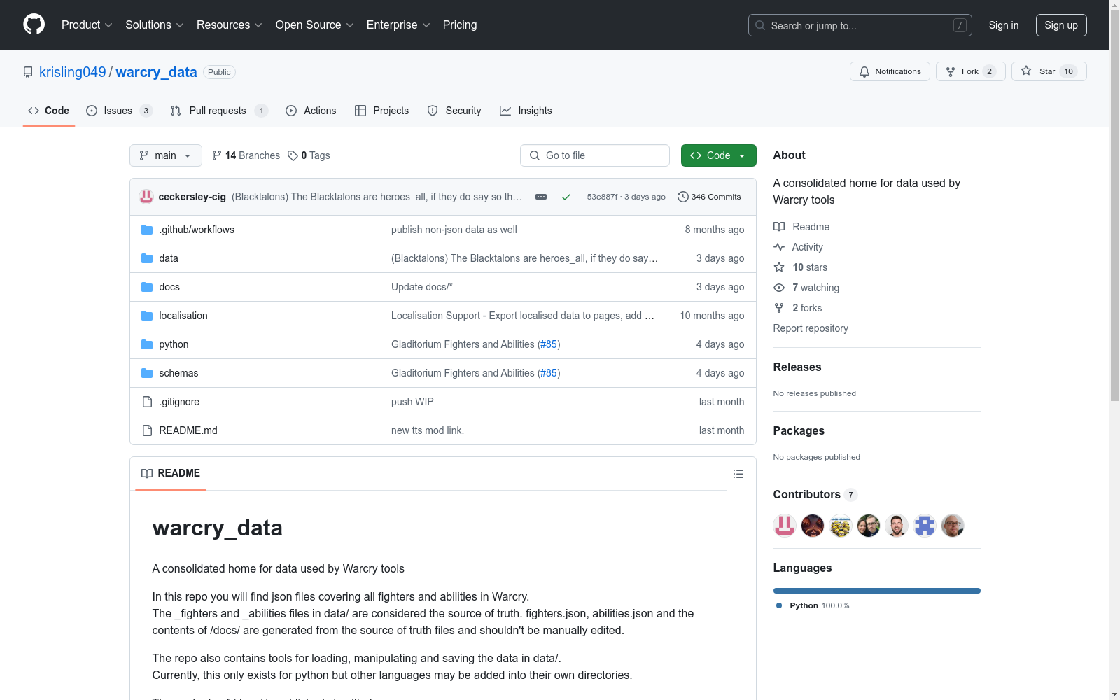Viewport: 1120px width, 700px height.
Task: Open the Security tab
Action: (454, 111)
